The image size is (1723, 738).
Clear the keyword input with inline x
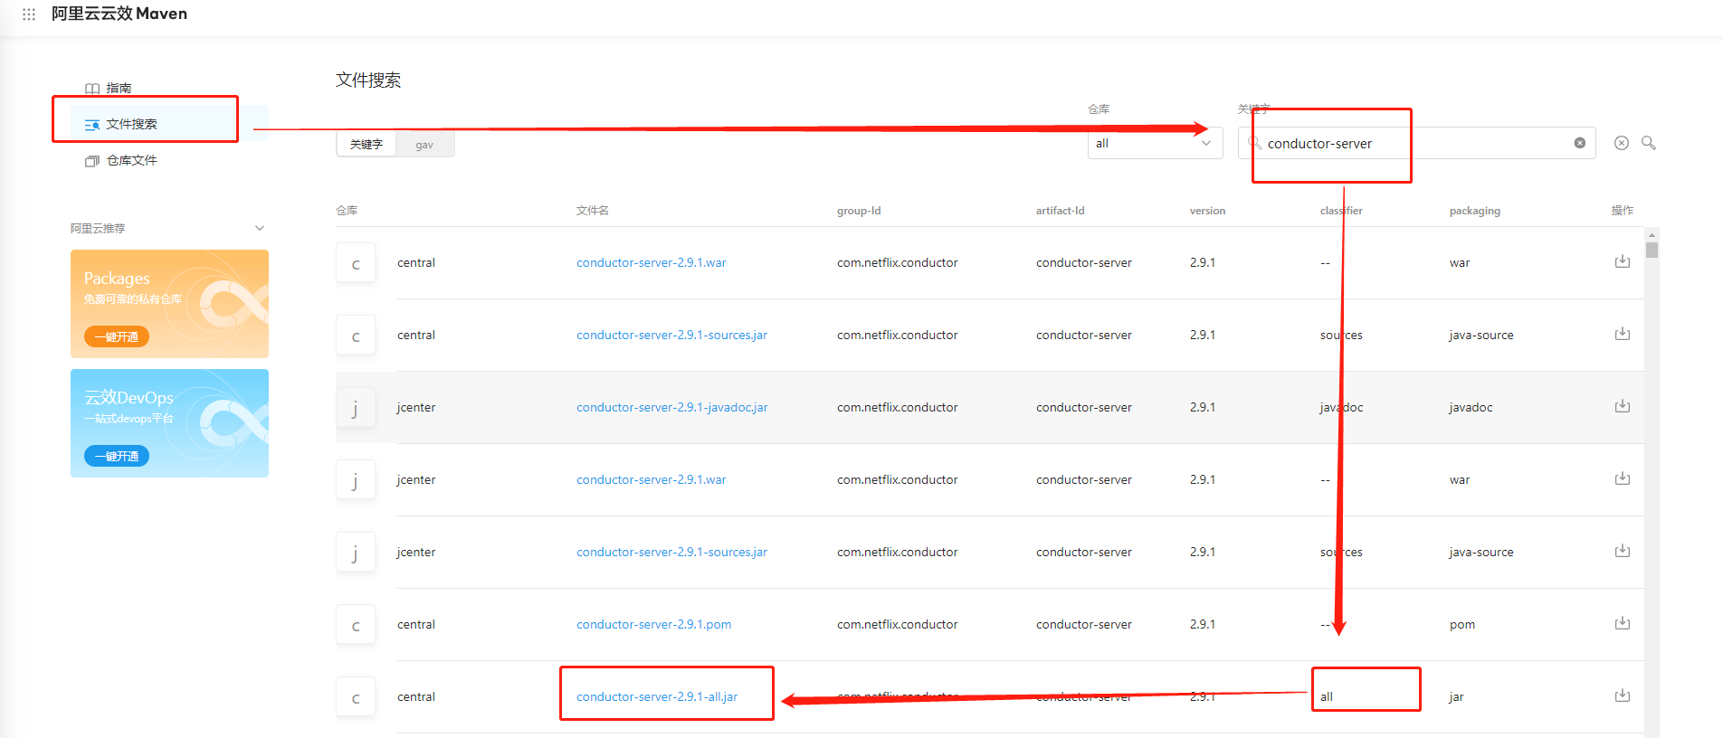tap(1579, 143)
